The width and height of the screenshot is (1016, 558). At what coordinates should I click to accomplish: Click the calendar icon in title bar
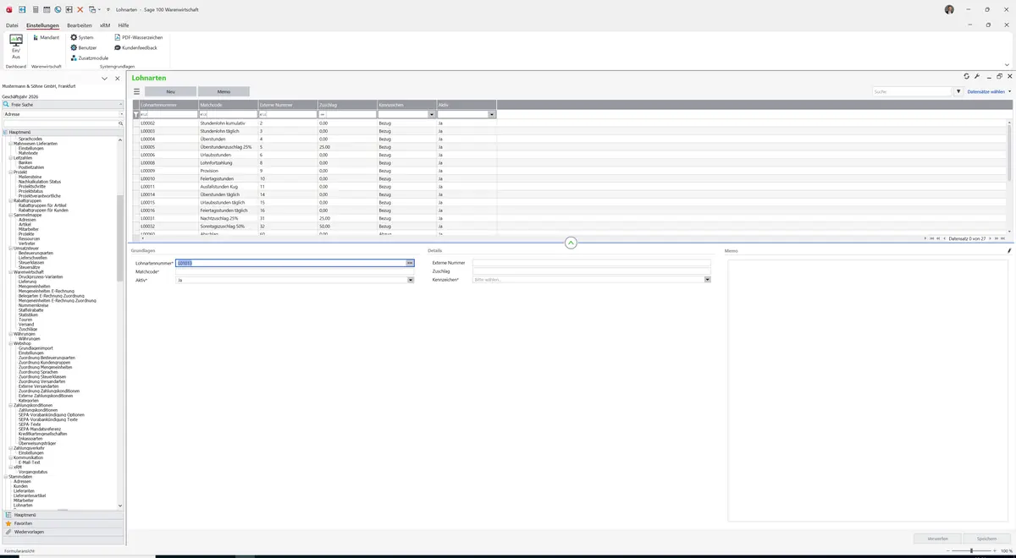point(46,9)
